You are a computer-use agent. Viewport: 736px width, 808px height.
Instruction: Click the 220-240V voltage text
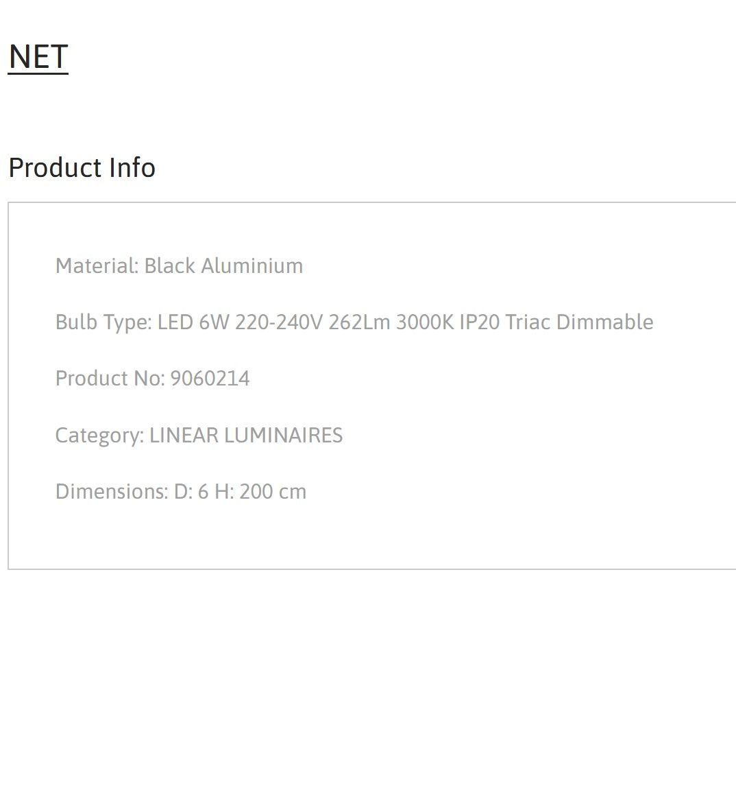(279, 322)
